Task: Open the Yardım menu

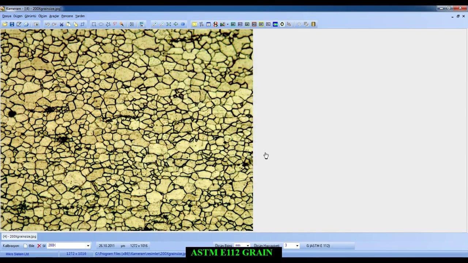Action: (x=80, y=16)
